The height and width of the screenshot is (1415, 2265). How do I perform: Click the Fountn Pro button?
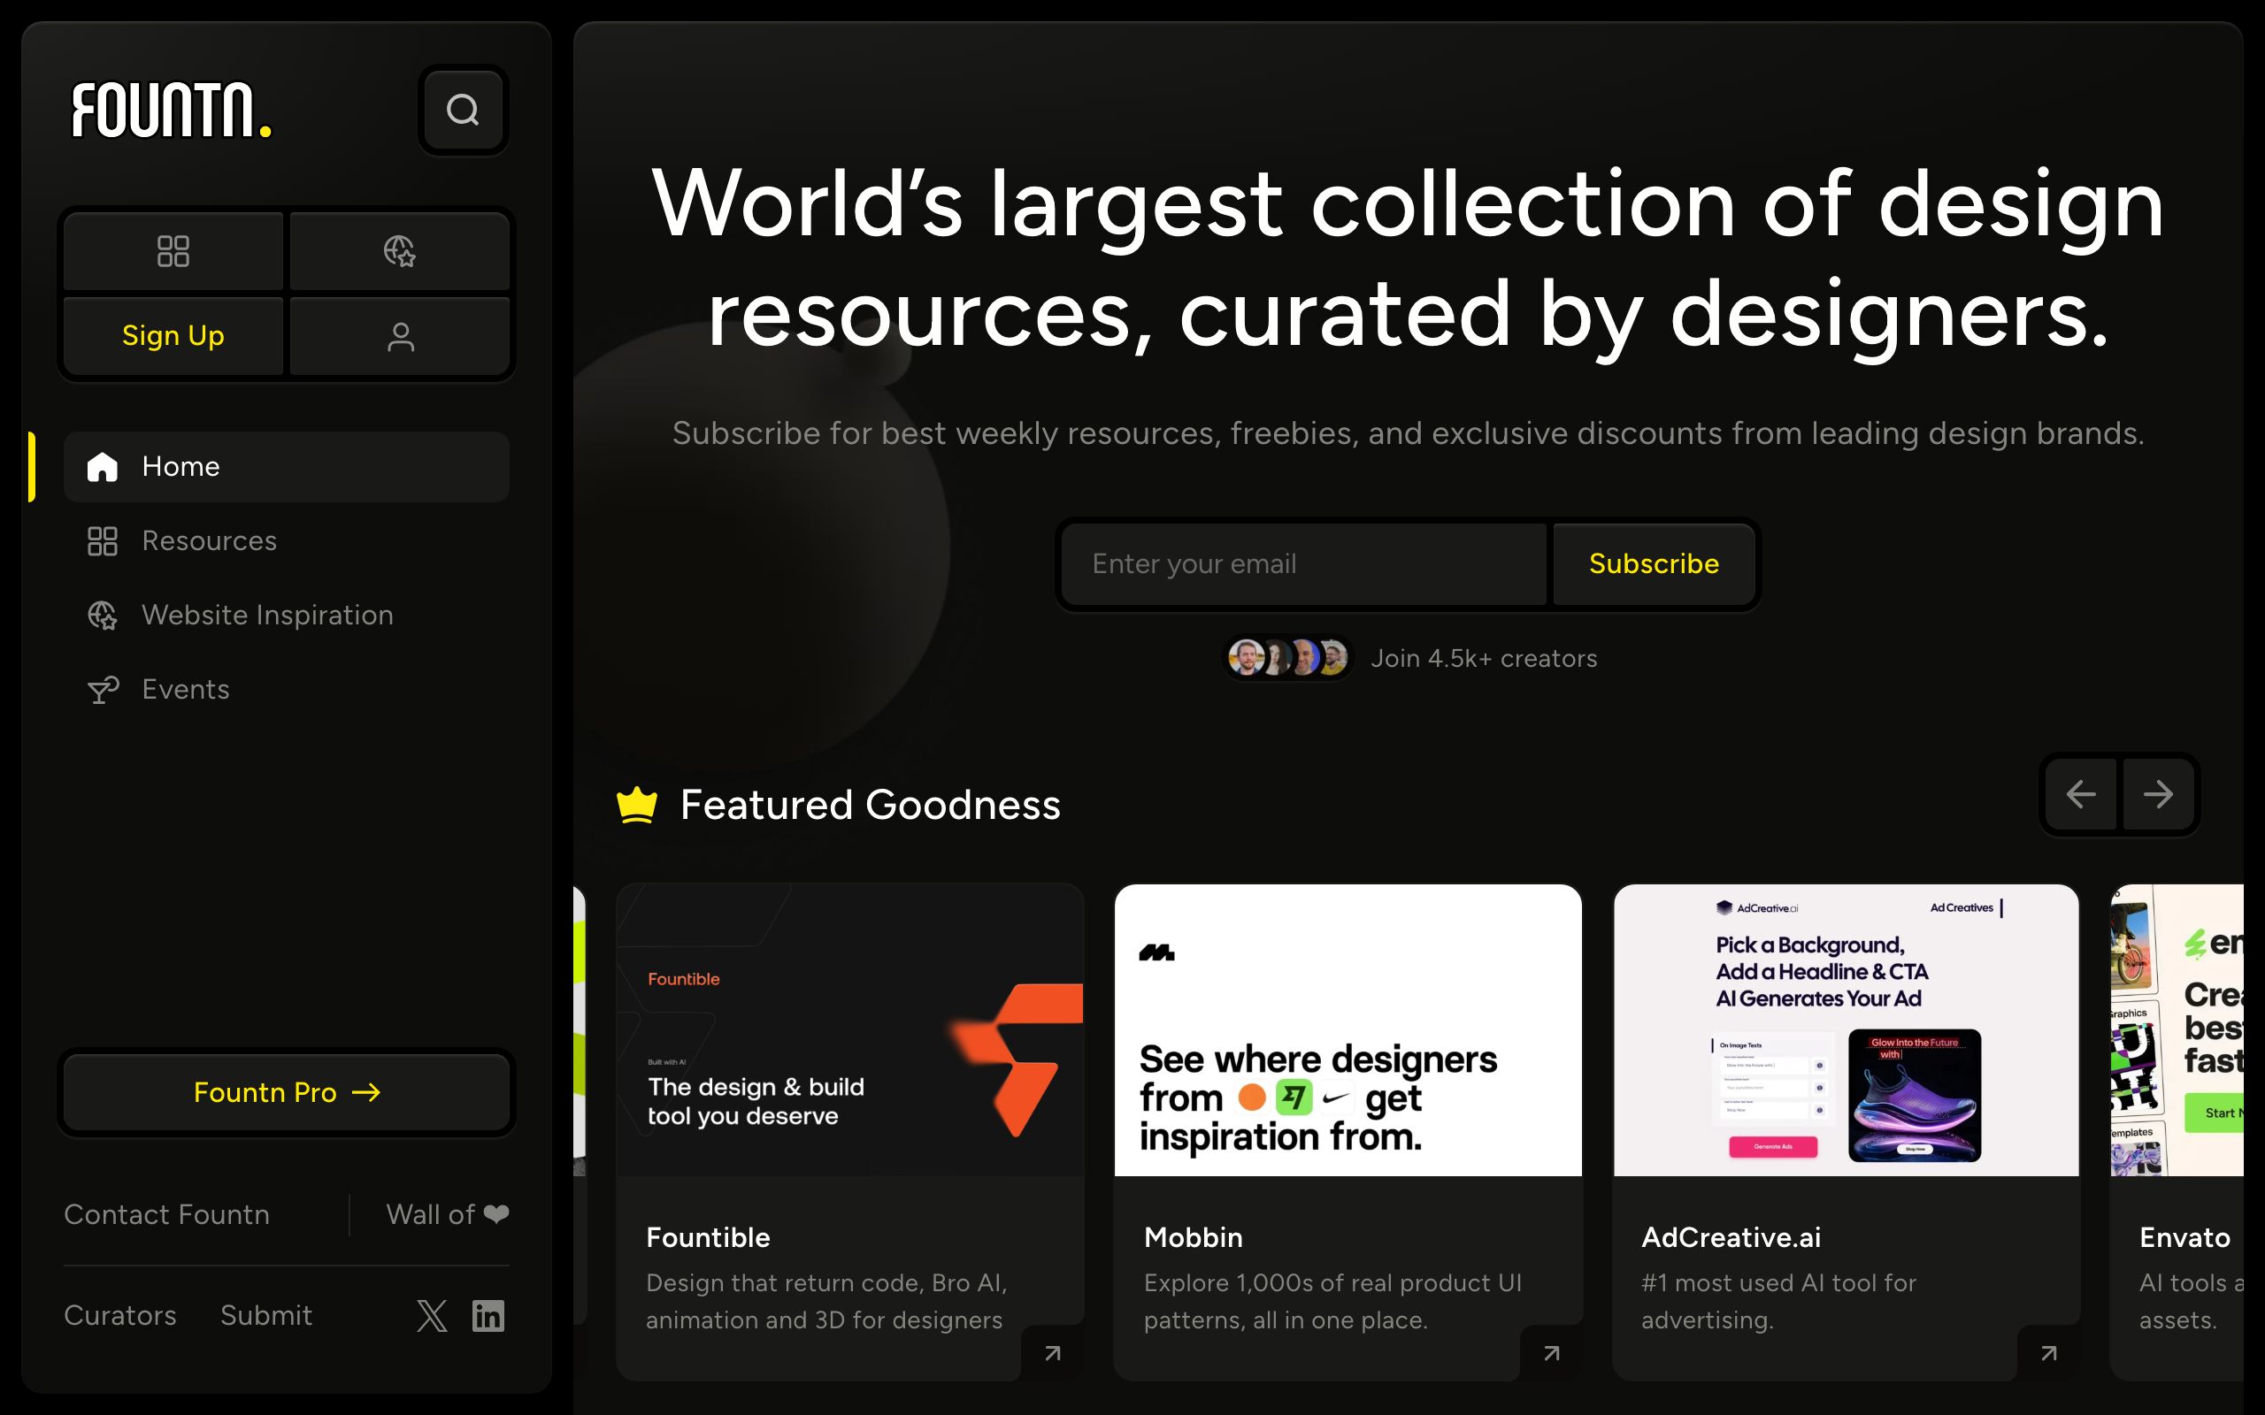coord(287,1092)
